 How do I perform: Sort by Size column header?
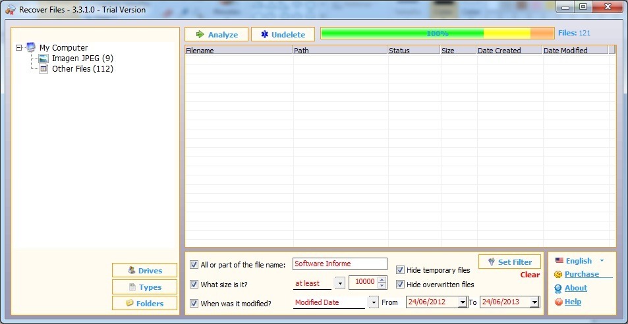pos(459,51)
